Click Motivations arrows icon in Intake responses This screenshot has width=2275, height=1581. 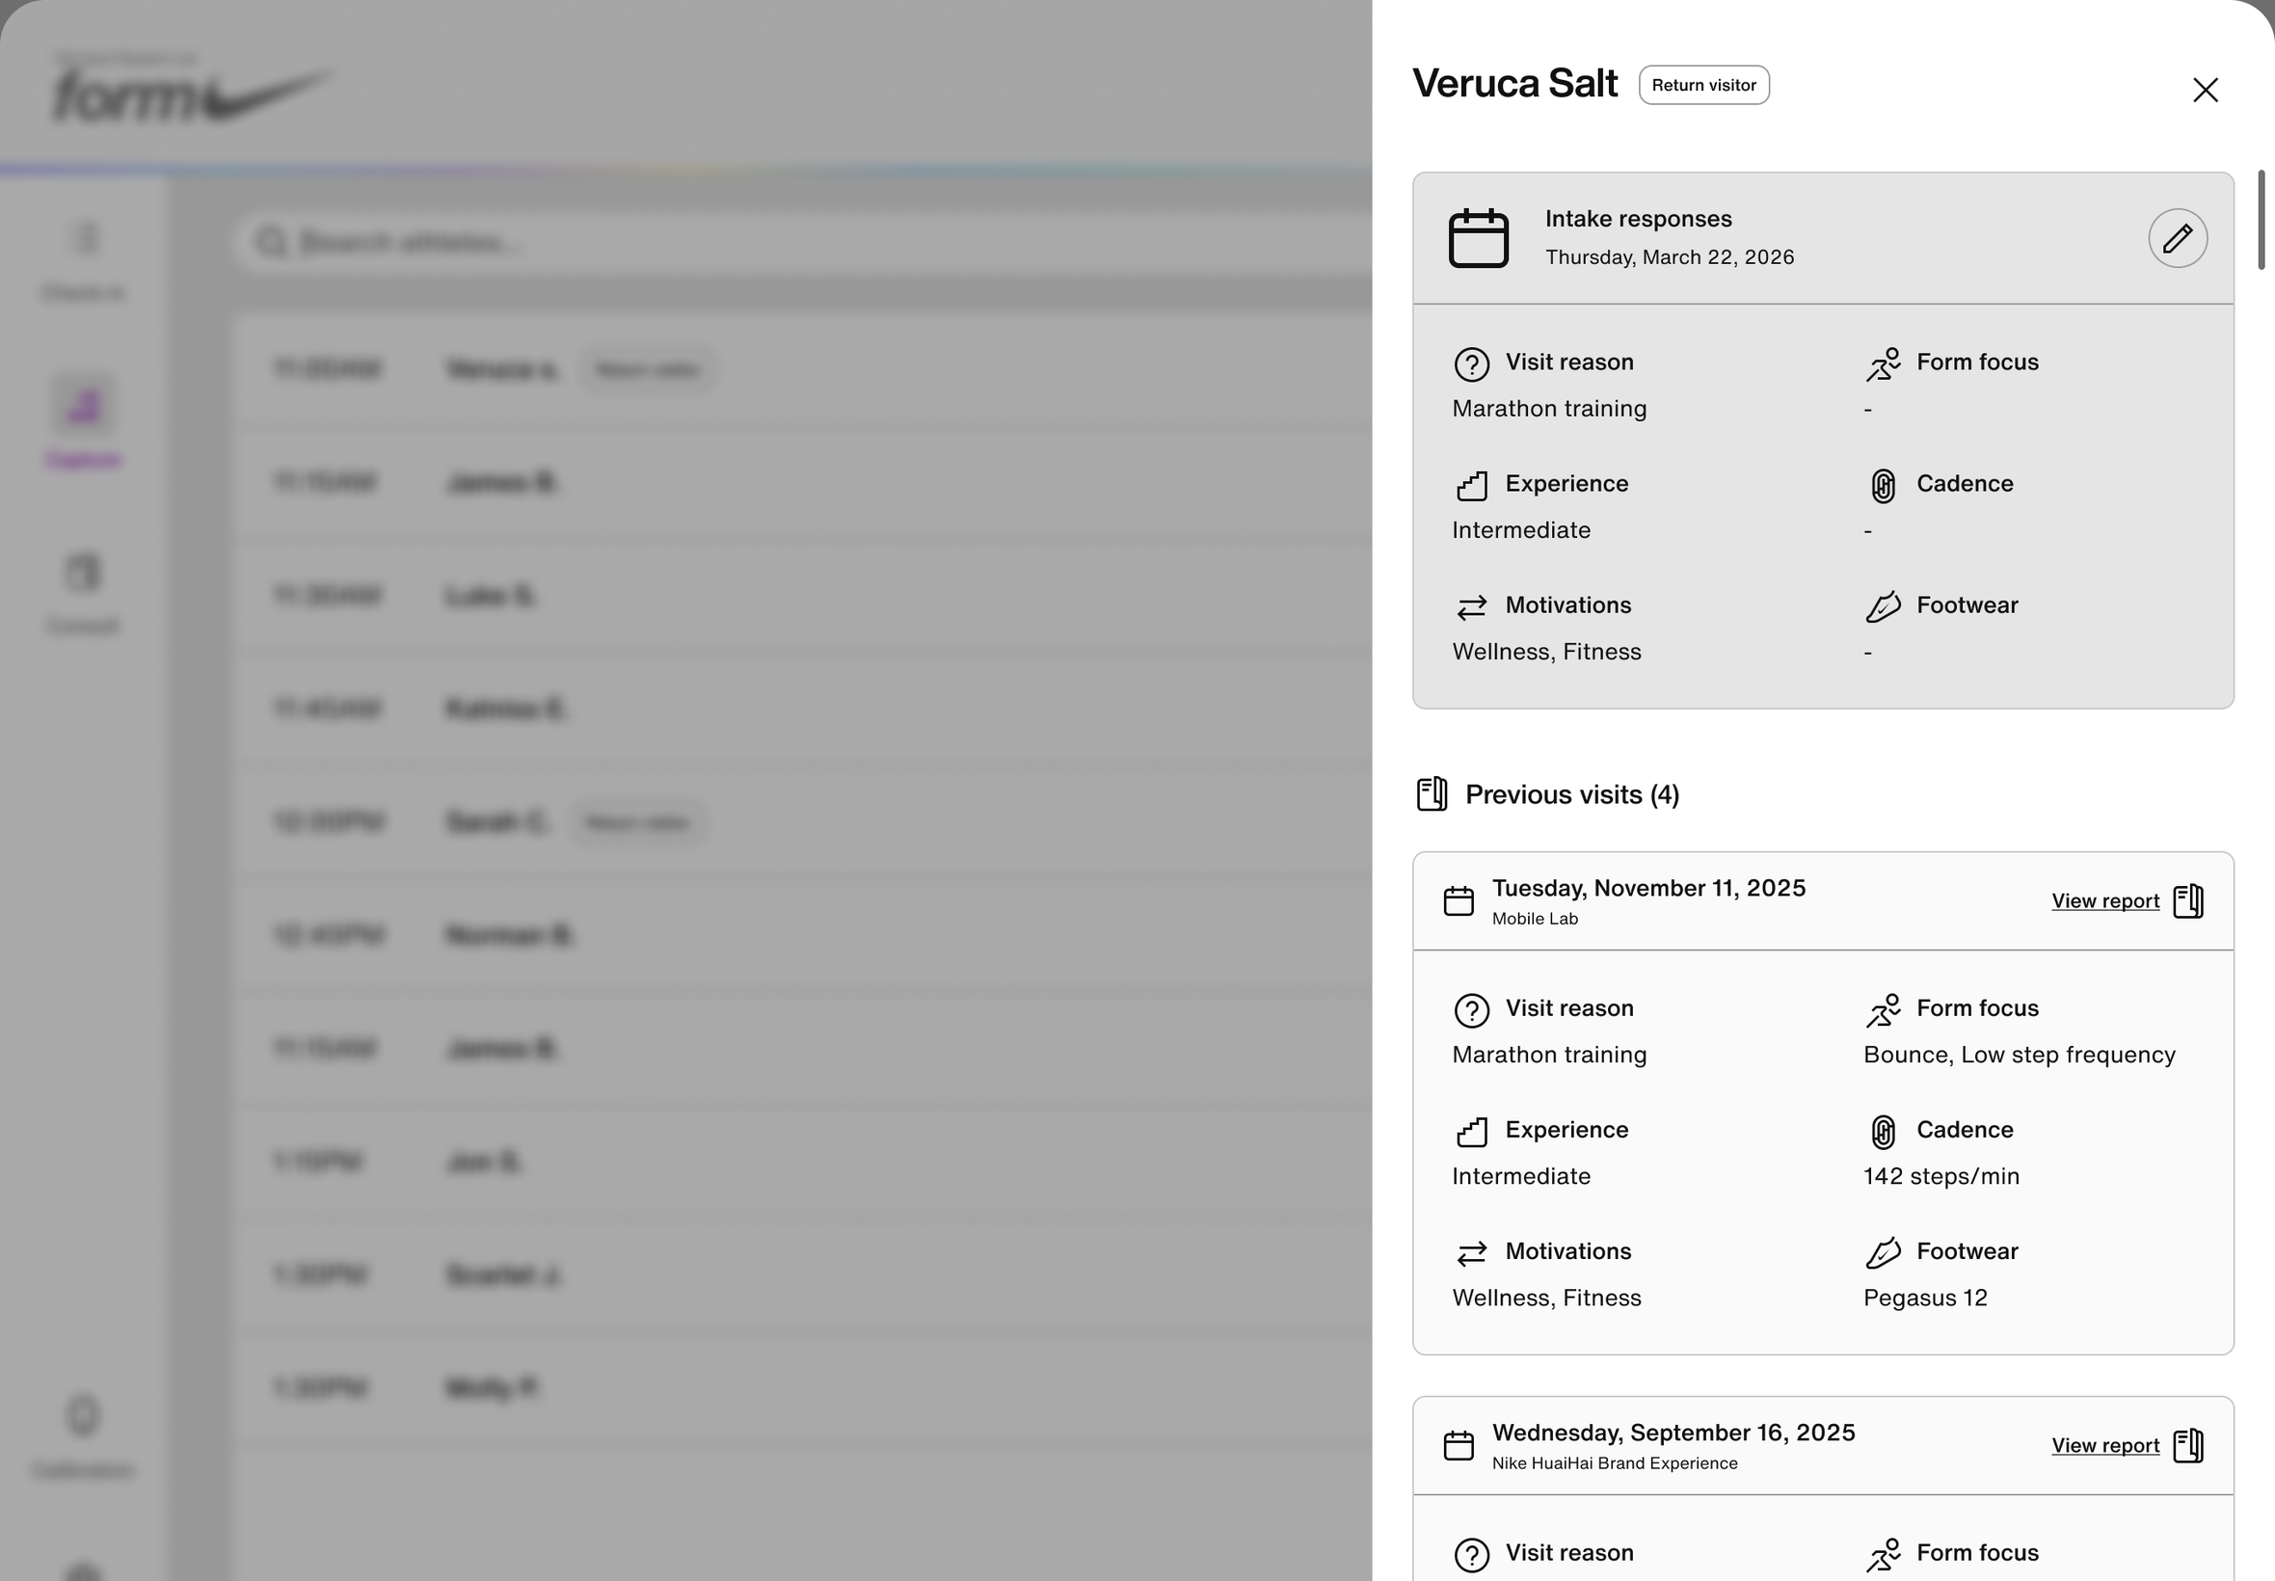[1471, 606]
